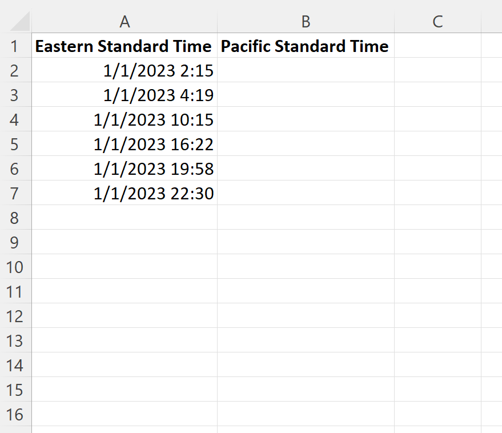
Task: Select row 1 header
Action: click(15, 46)
